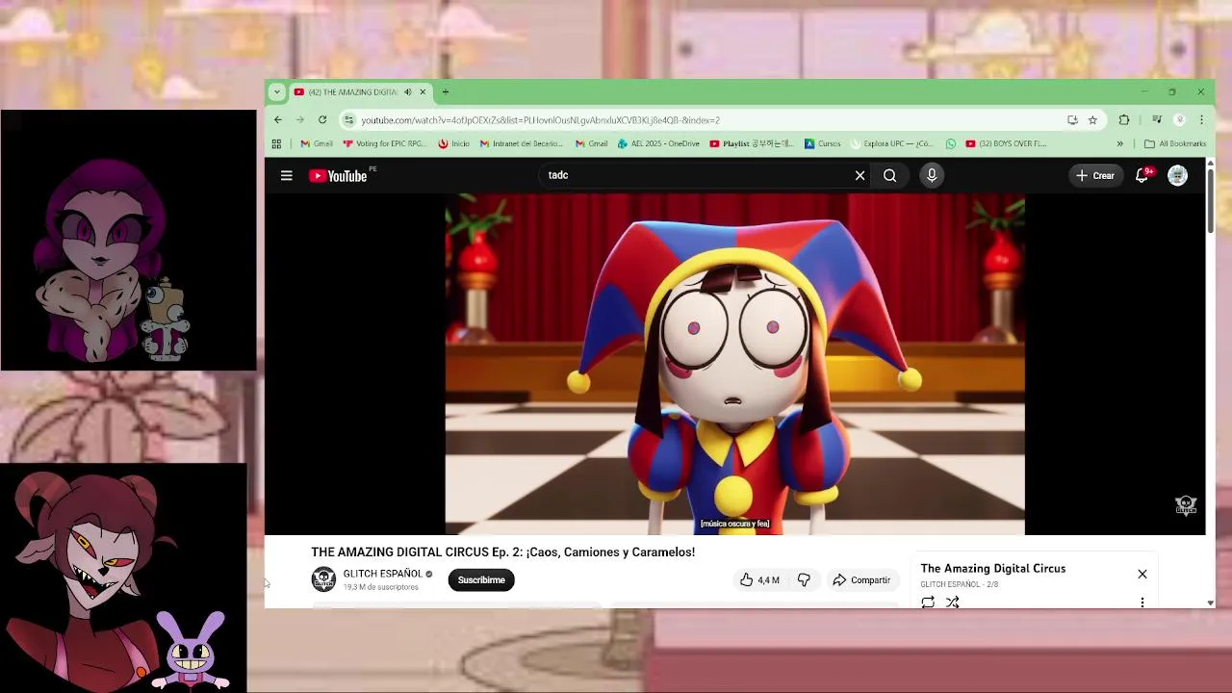The height and width of the screenshot is (693, 1232).
Task: Open the YouTube guide hamburger menu
Action: 286,175
